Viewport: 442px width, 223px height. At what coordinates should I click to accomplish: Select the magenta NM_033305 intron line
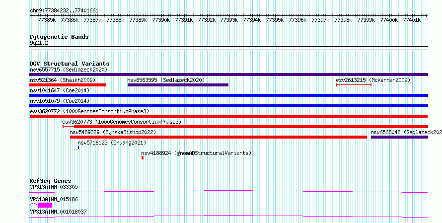pyautogui.click(x=228, y=191)
